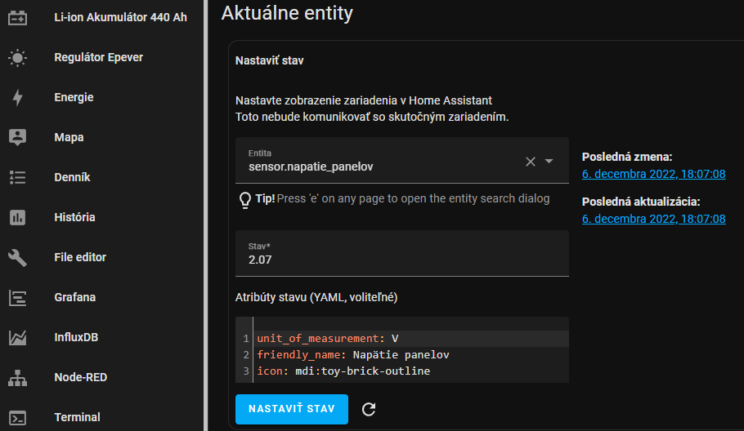This screenshot has height=431, width=744.
Task: Click the InfluxDB chart icon
Action: coord(18,337)
